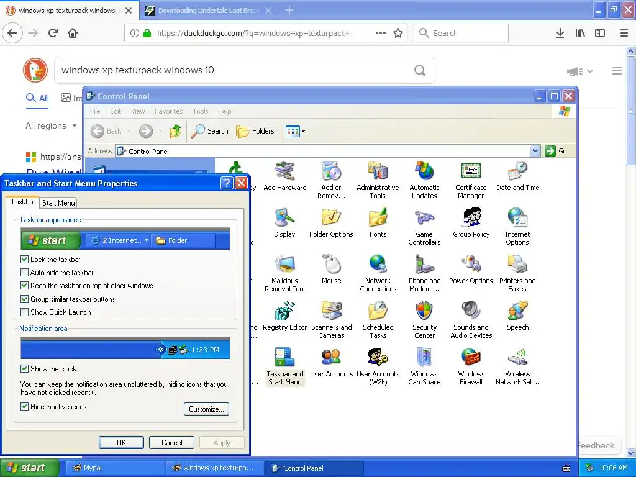
Task: Click the Search button in Control Panel toolbar
Action: [209, 131]
